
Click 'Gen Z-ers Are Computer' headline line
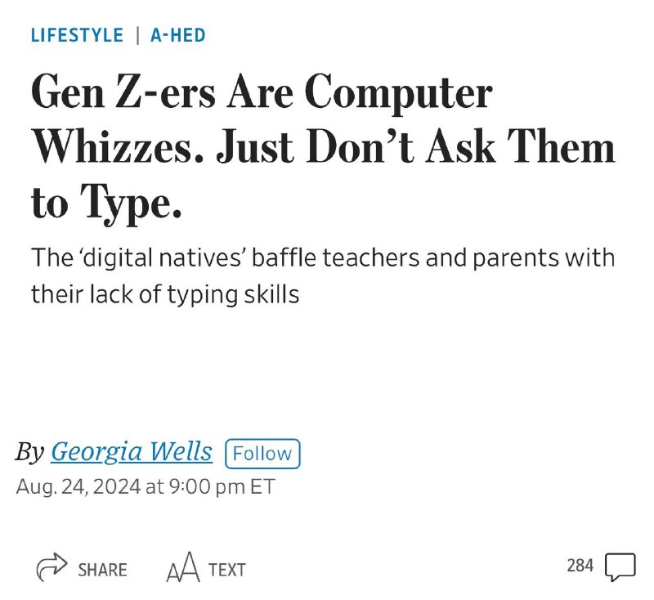(262, 92)
